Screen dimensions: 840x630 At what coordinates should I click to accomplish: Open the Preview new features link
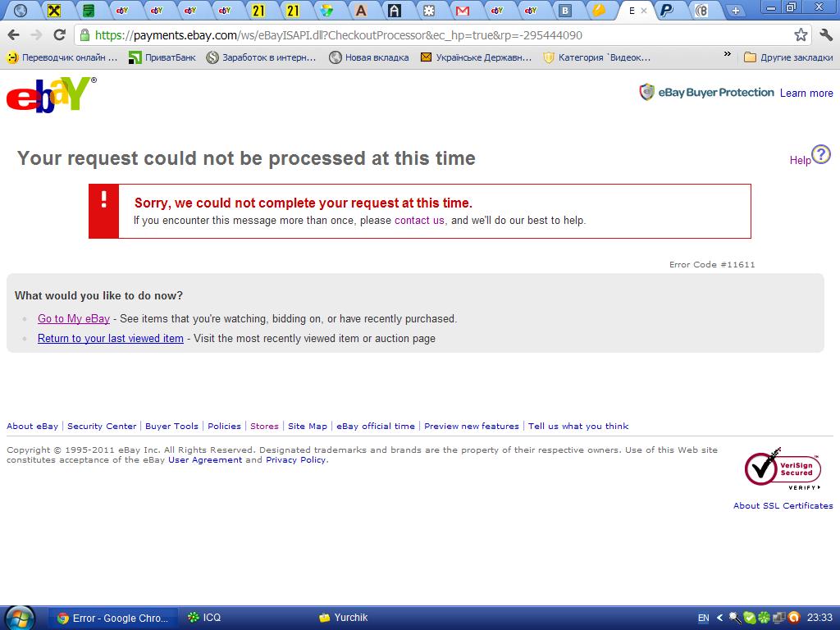tap(472, 427)
